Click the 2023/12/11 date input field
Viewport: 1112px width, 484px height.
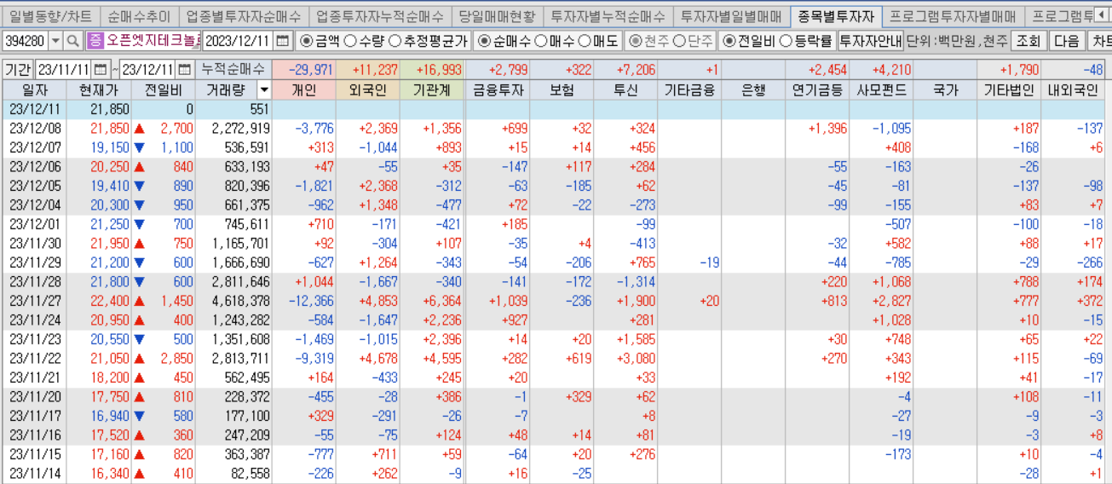point(238,41)
